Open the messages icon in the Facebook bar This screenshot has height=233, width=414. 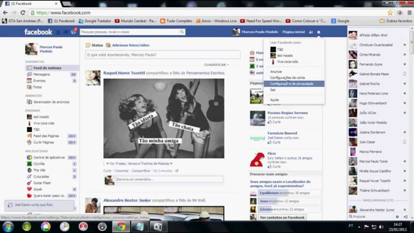pos(66,32)
